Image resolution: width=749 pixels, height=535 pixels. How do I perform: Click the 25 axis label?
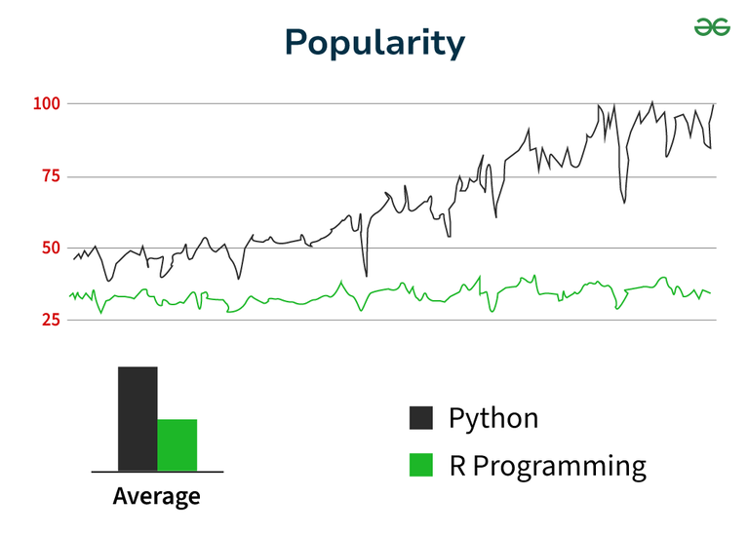(x=51, y=320)
